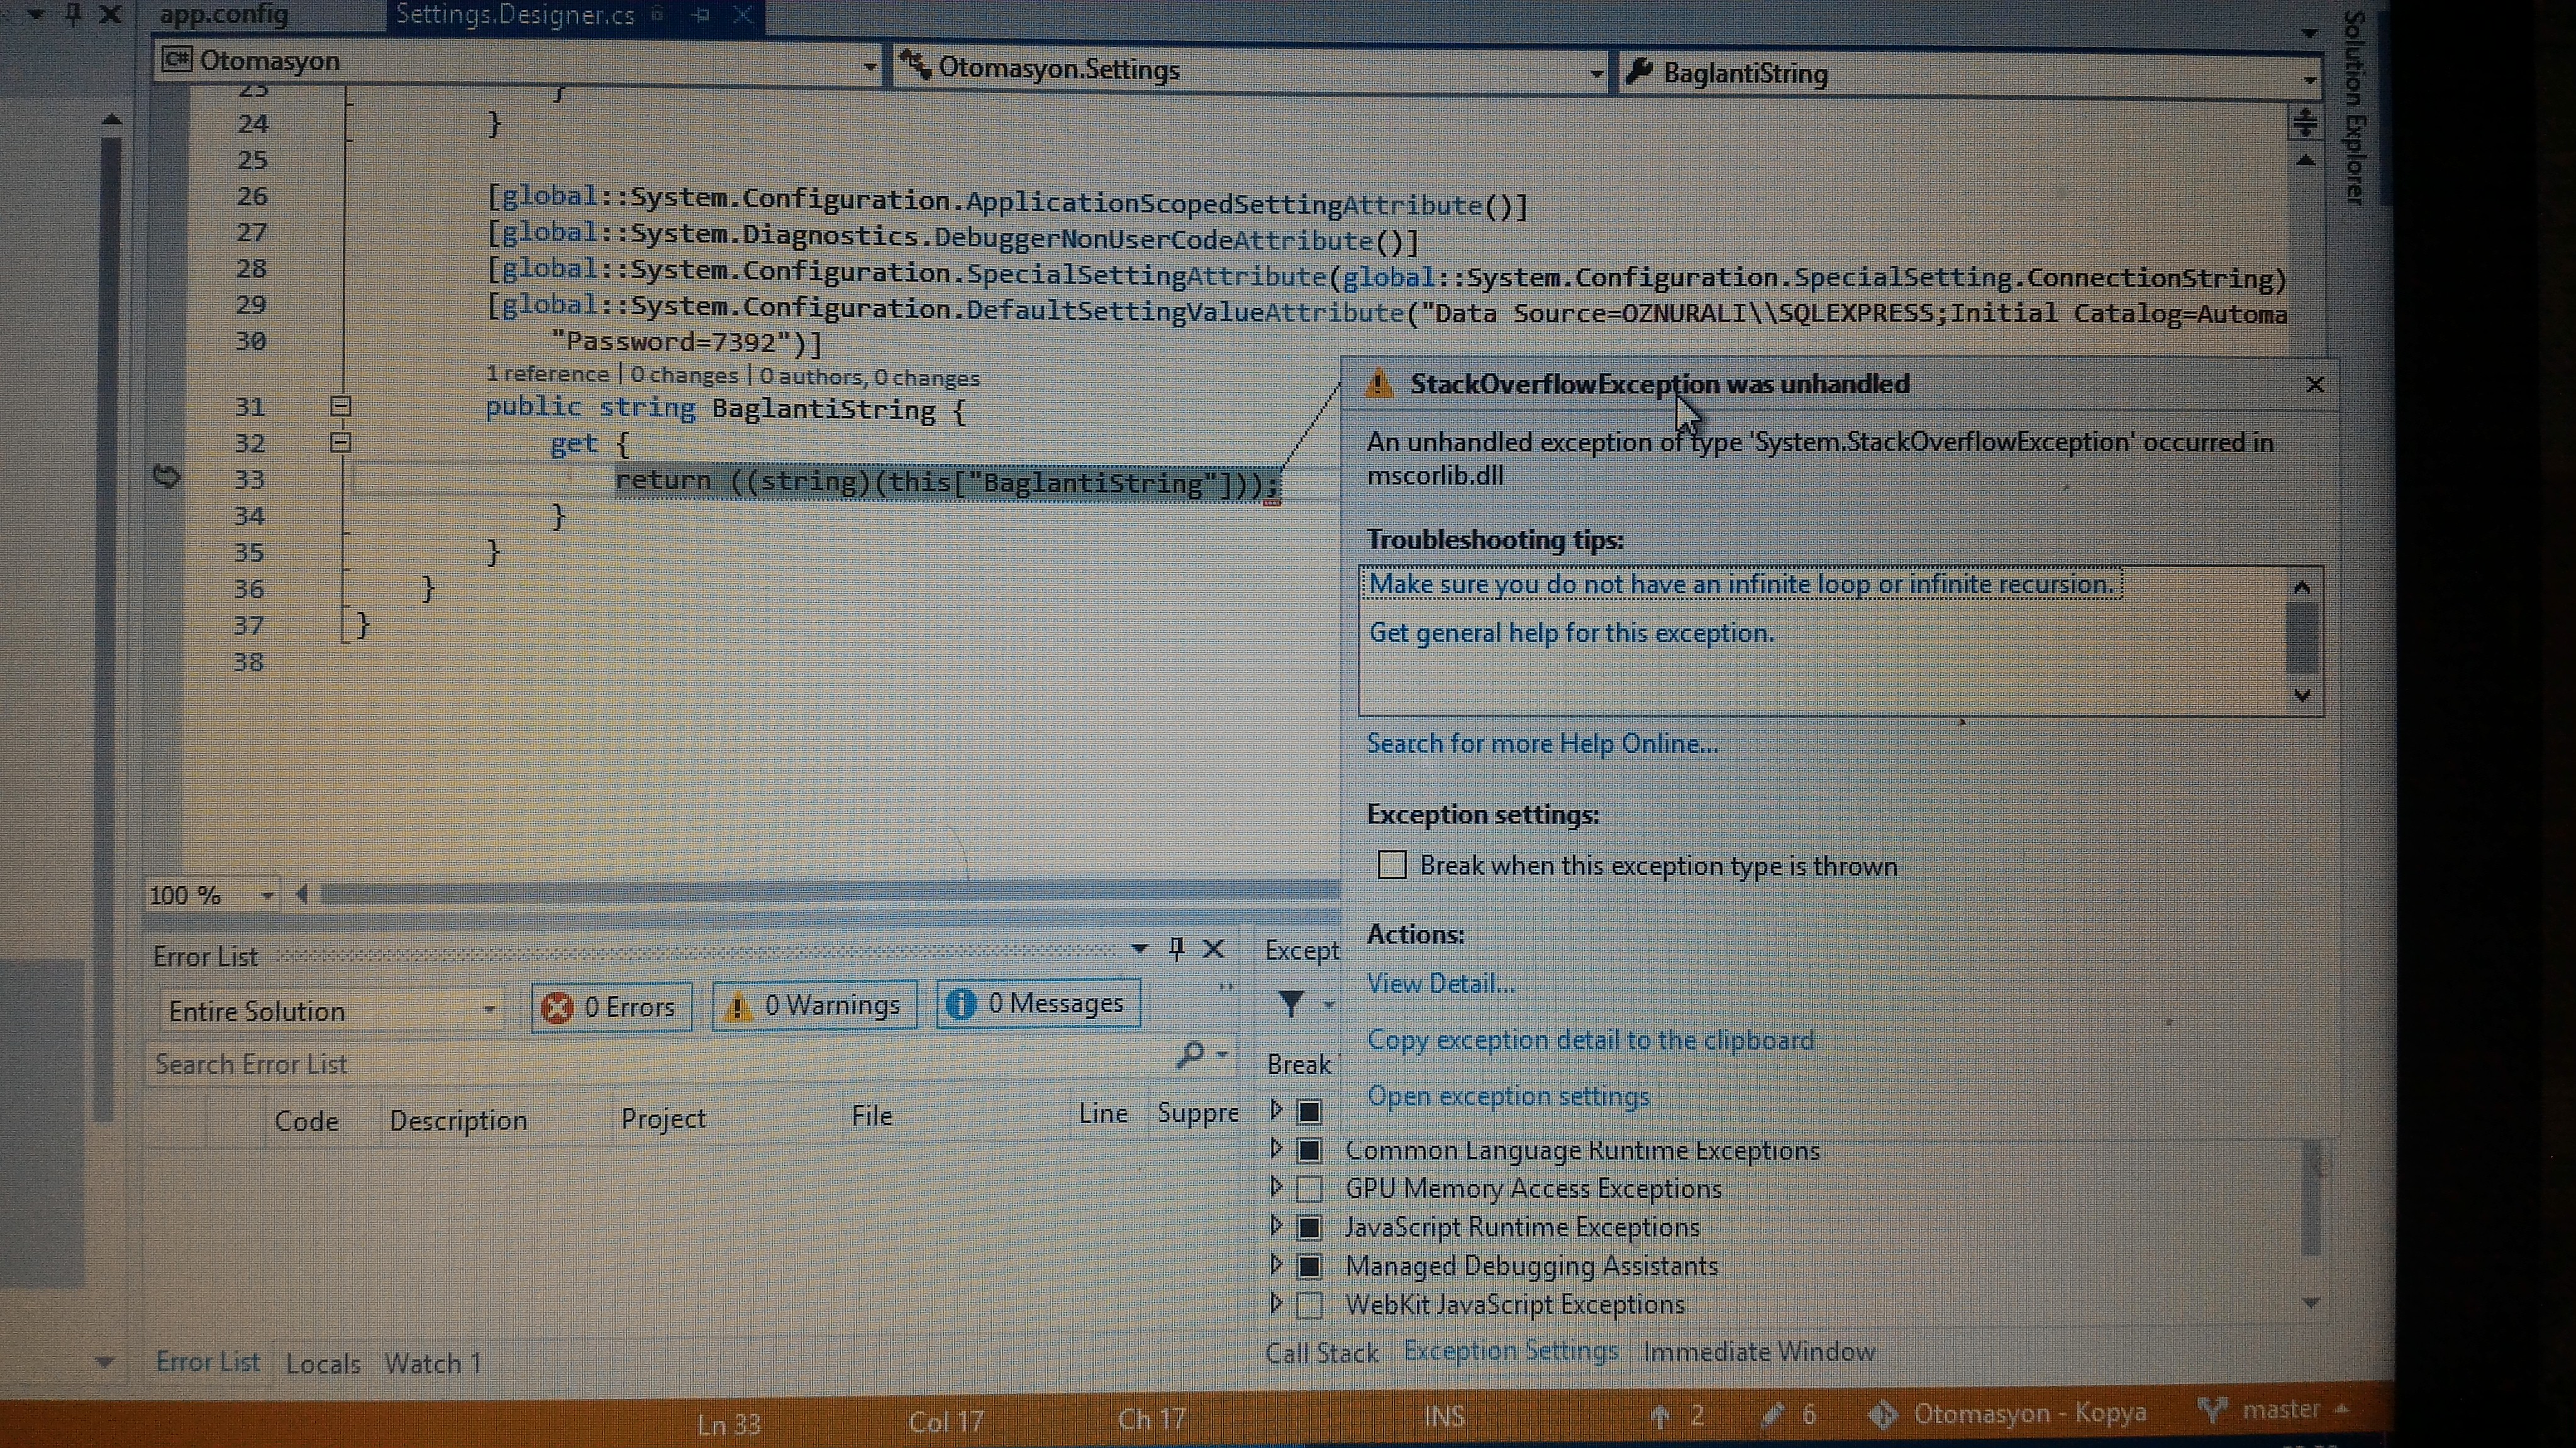This screenshot has width=2576, height=1448.
Task: Click the master git branch icon
Action: pyautogui.click(x=2211, y=1410)
